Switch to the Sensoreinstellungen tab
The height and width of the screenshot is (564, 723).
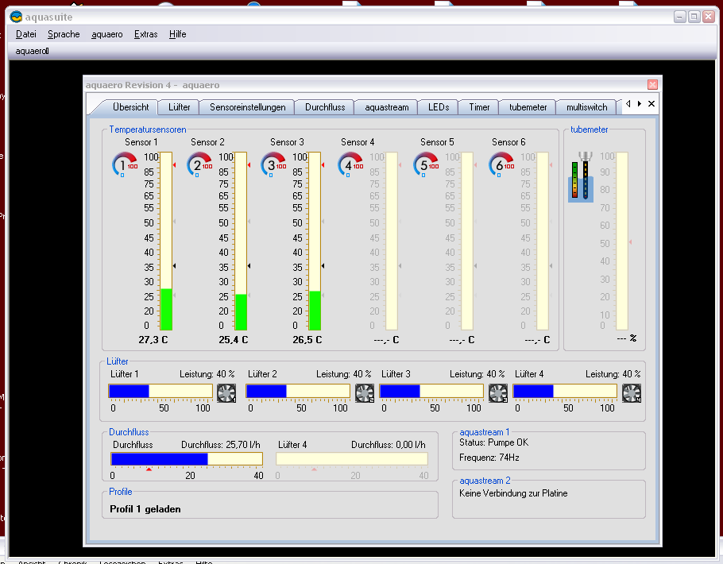247,107
